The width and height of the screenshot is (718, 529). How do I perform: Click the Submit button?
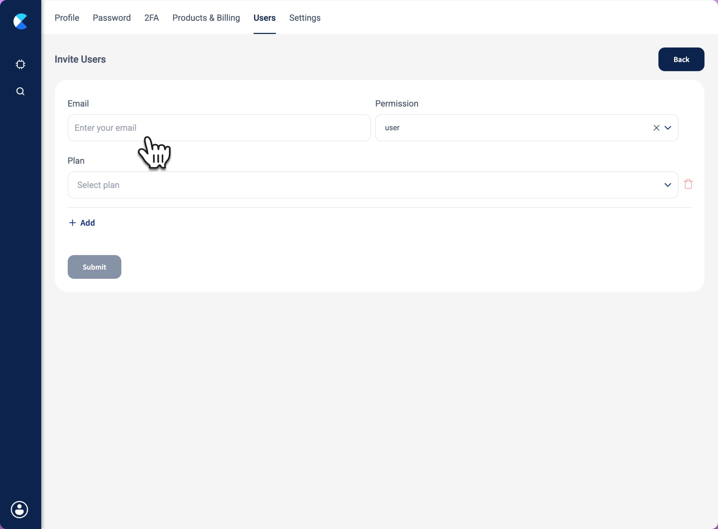94,267
